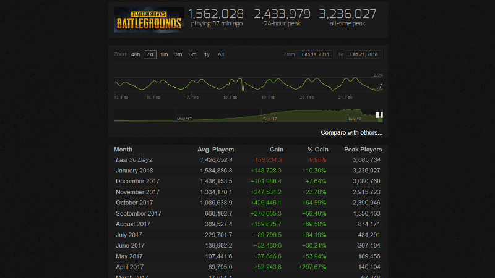Grab the left navigator range handle

pos(377,115)
